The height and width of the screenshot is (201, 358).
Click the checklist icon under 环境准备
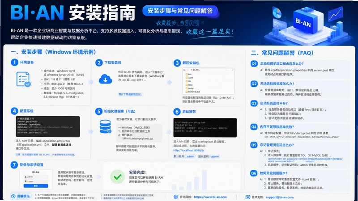[x=23, y=80]
